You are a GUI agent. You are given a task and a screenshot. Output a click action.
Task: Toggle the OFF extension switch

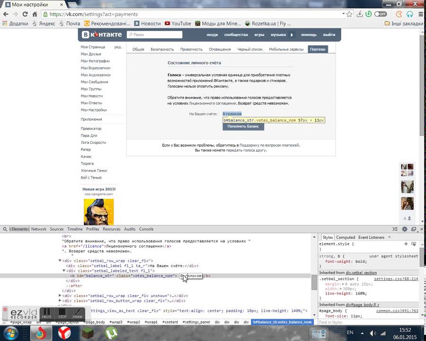pos(381,14)
